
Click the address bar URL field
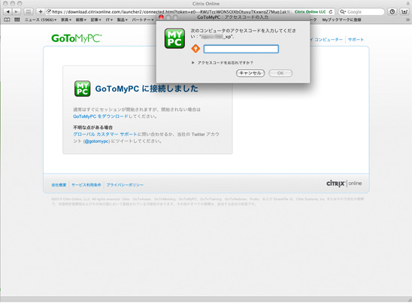coord(172,12)
